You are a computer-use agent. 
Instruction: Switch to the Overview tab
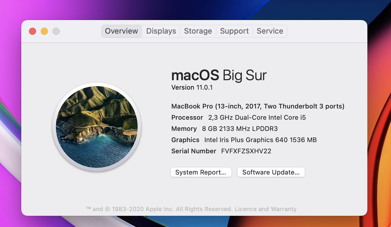(122, 31)
